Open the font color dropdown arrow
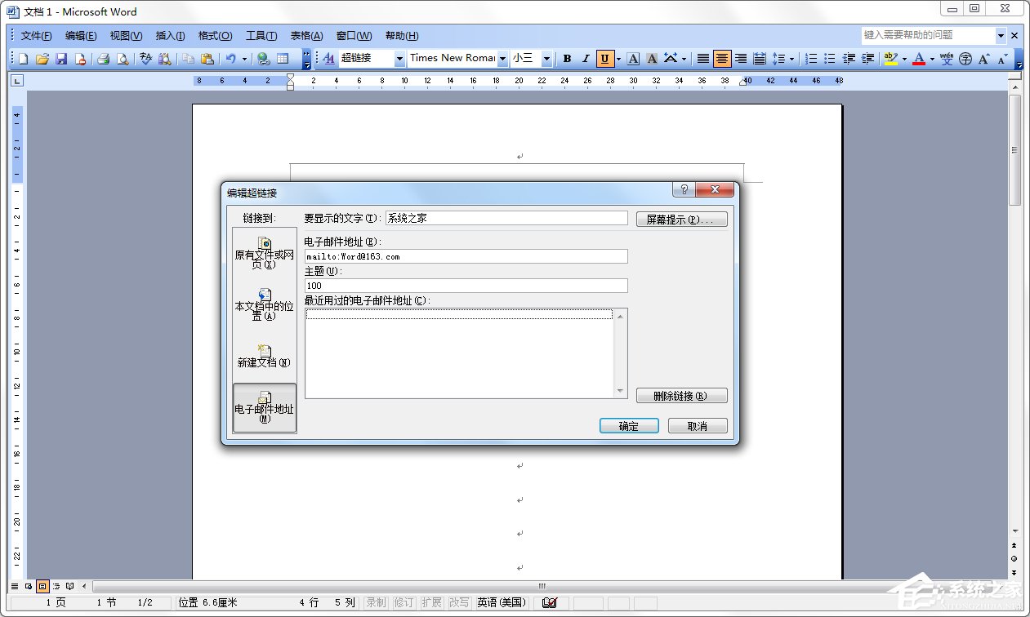The image size is (1030, 617). coord(932,58)
